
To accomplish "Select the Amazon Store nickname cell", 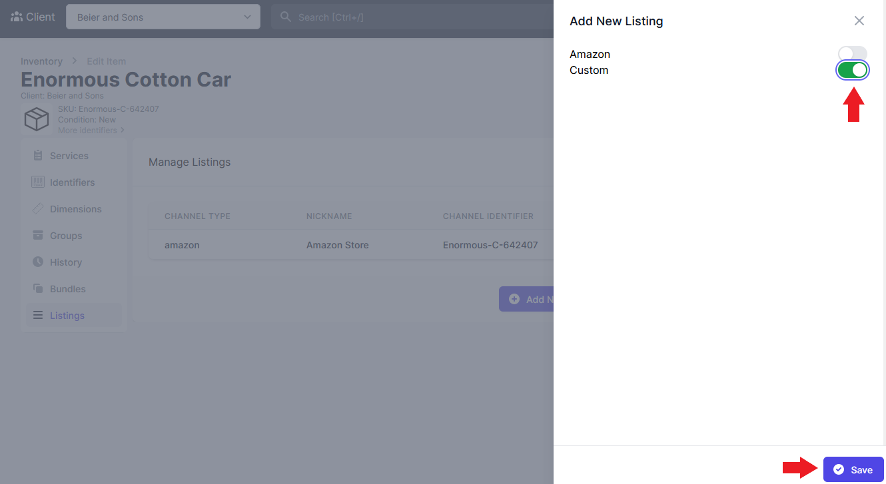I will [x=337, y=245].
